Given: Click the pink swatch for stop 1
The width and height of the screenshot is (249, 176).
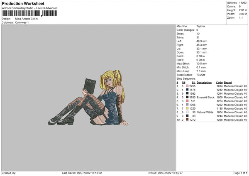Looking at the screenshot, I should click(x=187, y=86).
